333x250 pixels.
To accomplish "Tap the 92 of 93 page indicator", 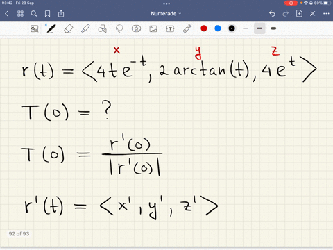I will tap(19, 234).
